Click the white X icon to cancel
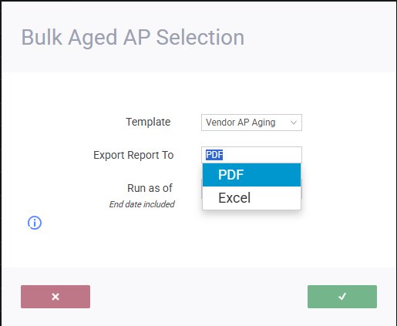 (56, 297)
